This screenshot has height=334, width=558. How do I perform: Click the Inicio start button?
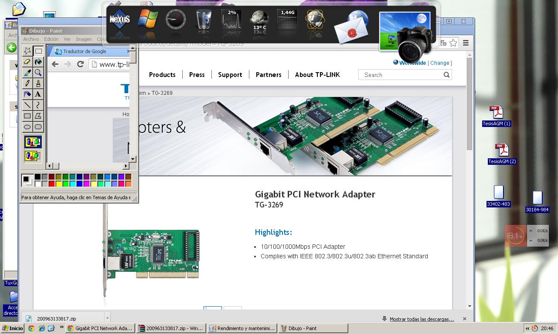(12, 328)
